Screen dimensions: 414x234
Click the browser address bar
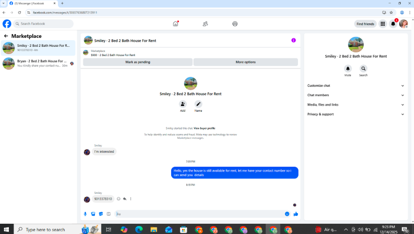[203, 13]
